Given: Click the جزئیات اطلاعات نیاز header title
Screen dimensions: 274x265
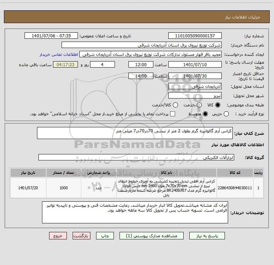Looking at the screenshot, I should [242, 17].
